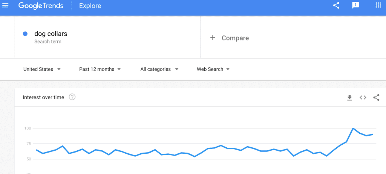Select the Explore header item
This screenshot has width=386, height=174.
pyautogui.click(x=90, y=6)
